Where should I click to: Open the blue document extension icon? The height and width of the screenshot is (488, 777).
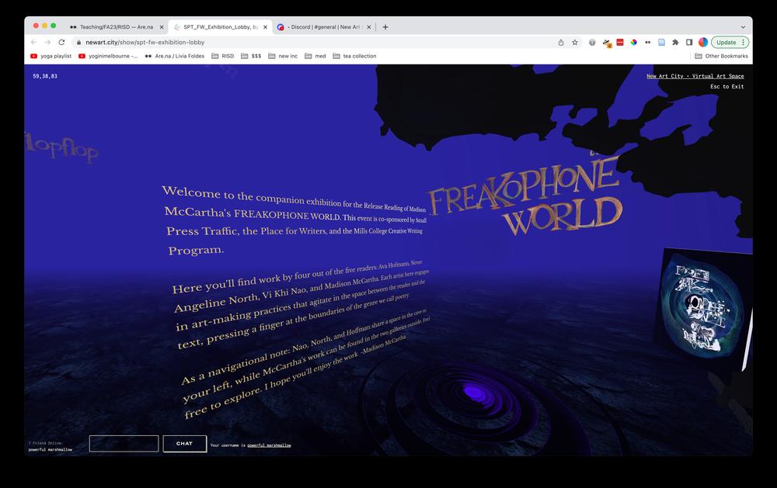click(661, 43)
